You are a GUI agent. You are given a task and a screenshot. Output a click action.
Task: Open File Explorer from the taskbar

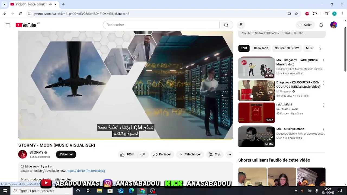(x=99, y=191)
